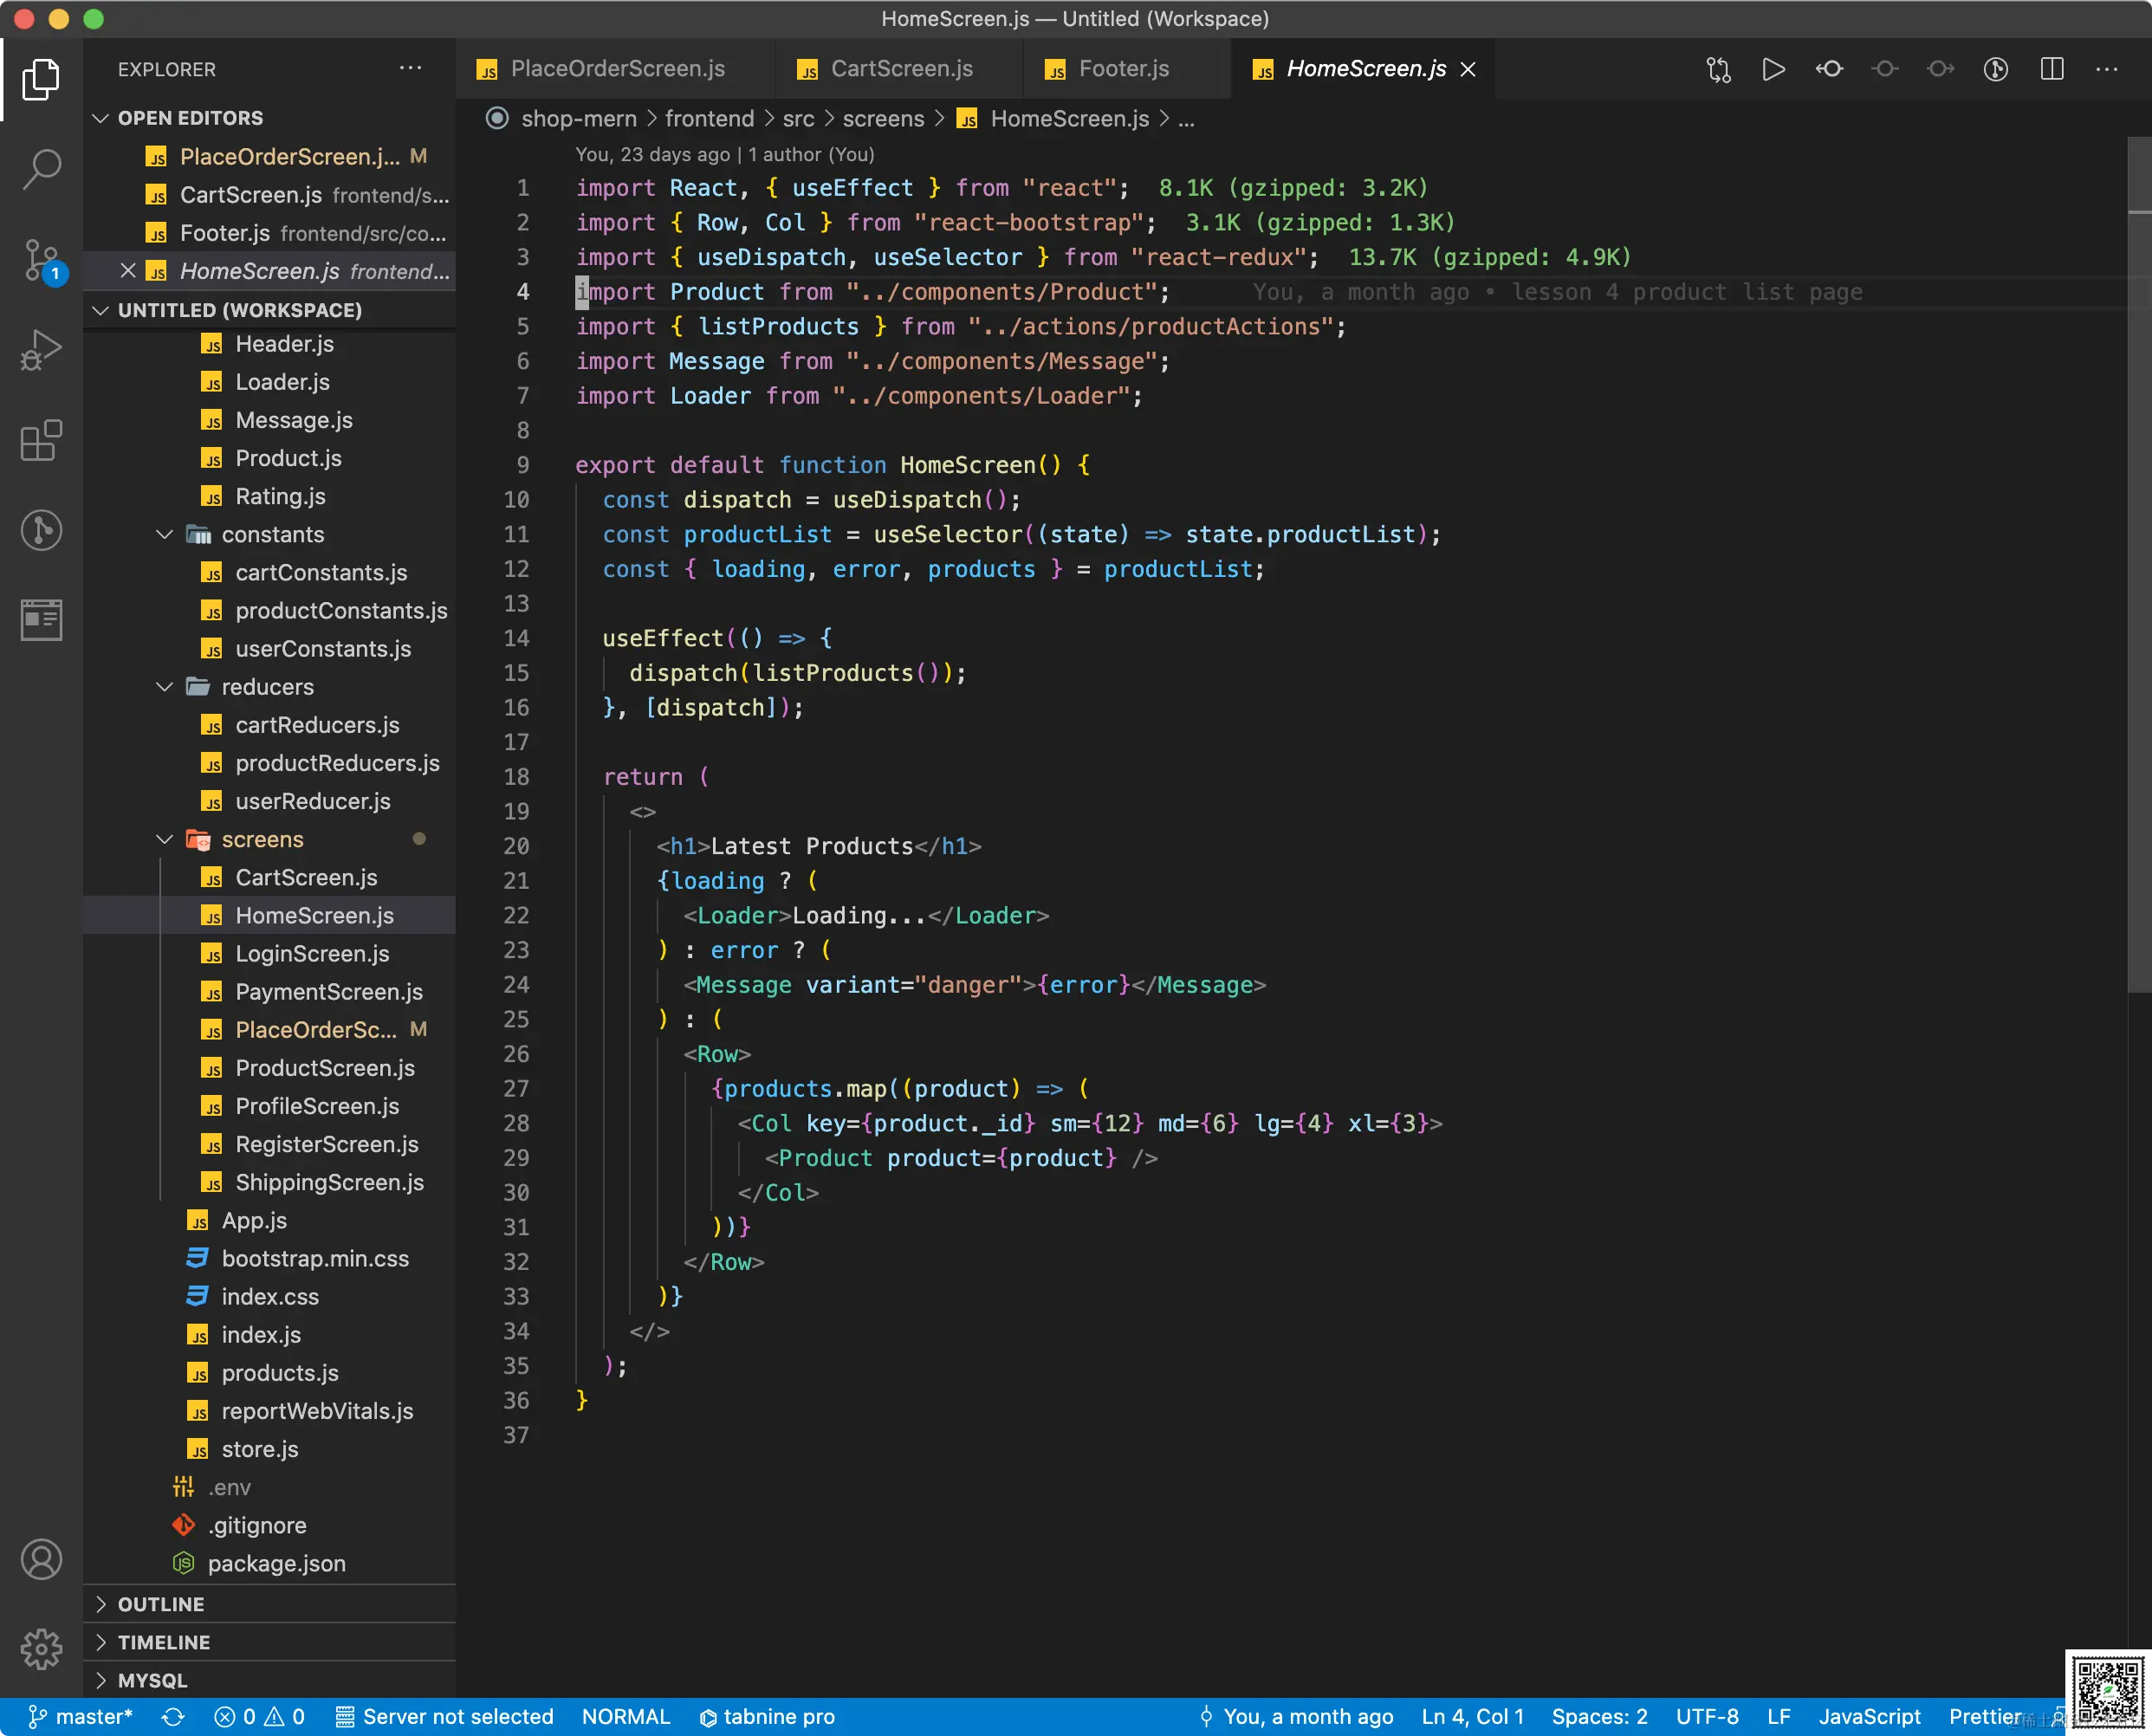Open the Run and Debug view

tap(41, 350)
